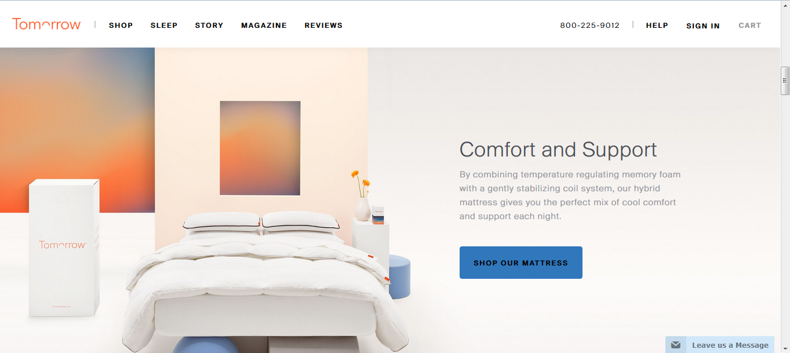Click the vertical scrollbar thumb
This screenshot has width=790, height=353.
(785, 81)
